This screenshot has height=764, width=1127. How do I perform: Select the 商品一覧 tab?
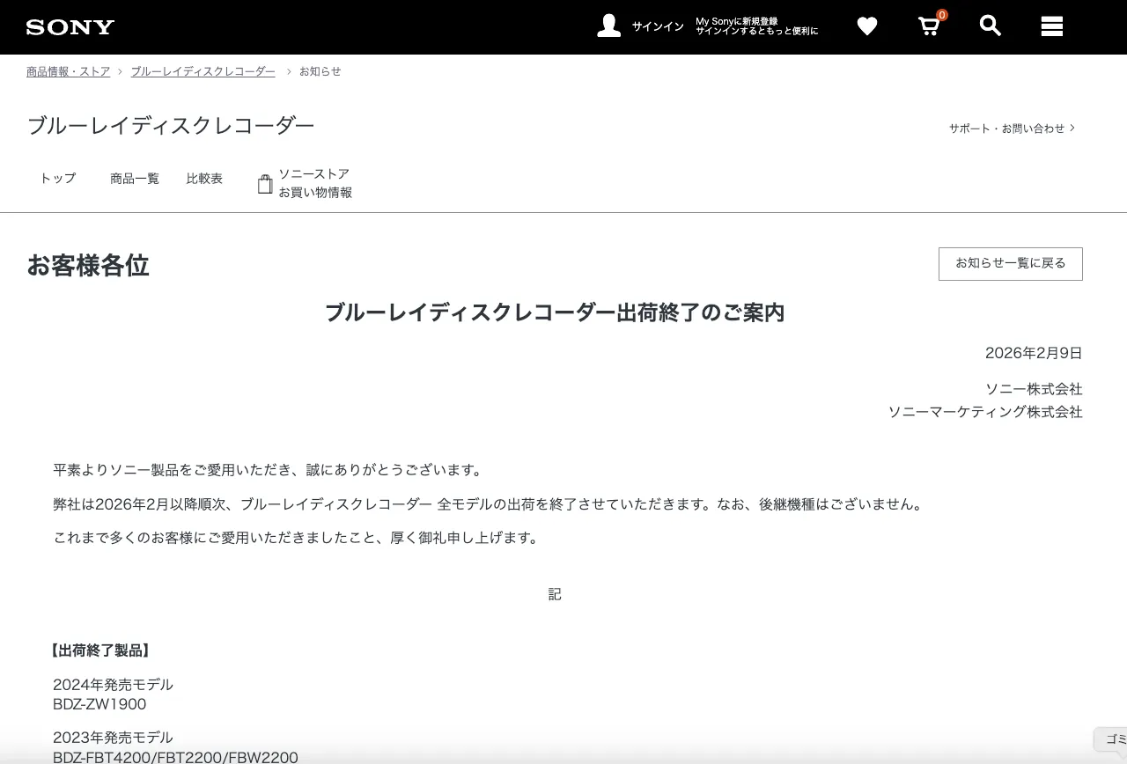coord(135,179)
